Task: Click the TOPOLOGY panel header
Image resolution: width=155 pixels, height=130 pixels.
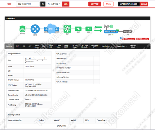Action: pos(77,18)
